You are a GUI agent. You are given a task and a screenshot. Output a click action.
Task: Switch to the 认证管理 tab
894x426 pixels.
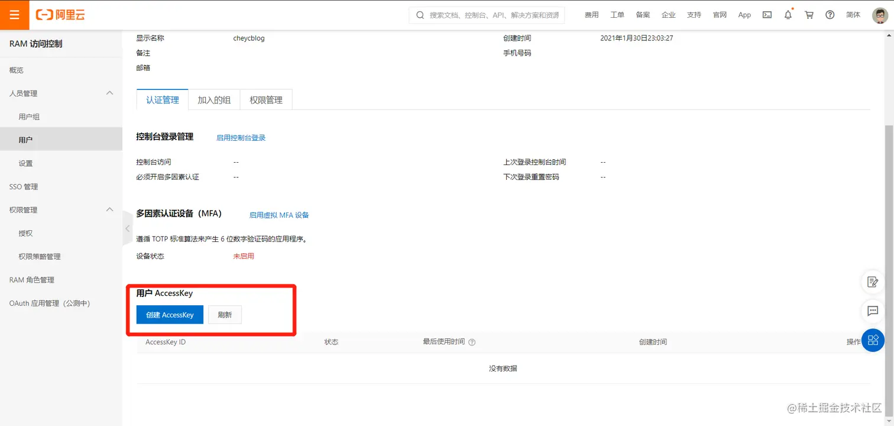[x=163, y=100]
